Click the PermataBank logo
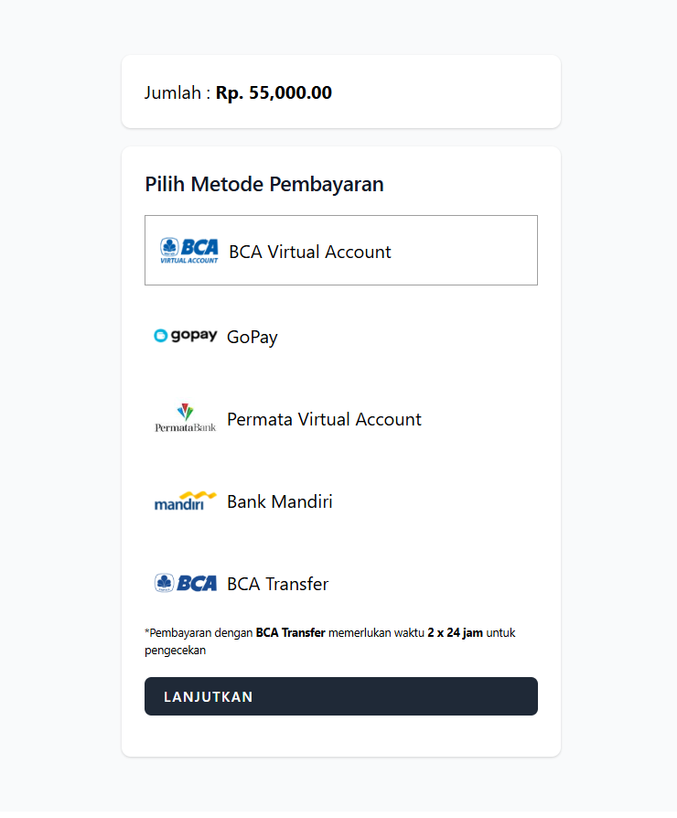The height and width of the screenshot is (818, 677). (186, 418)
